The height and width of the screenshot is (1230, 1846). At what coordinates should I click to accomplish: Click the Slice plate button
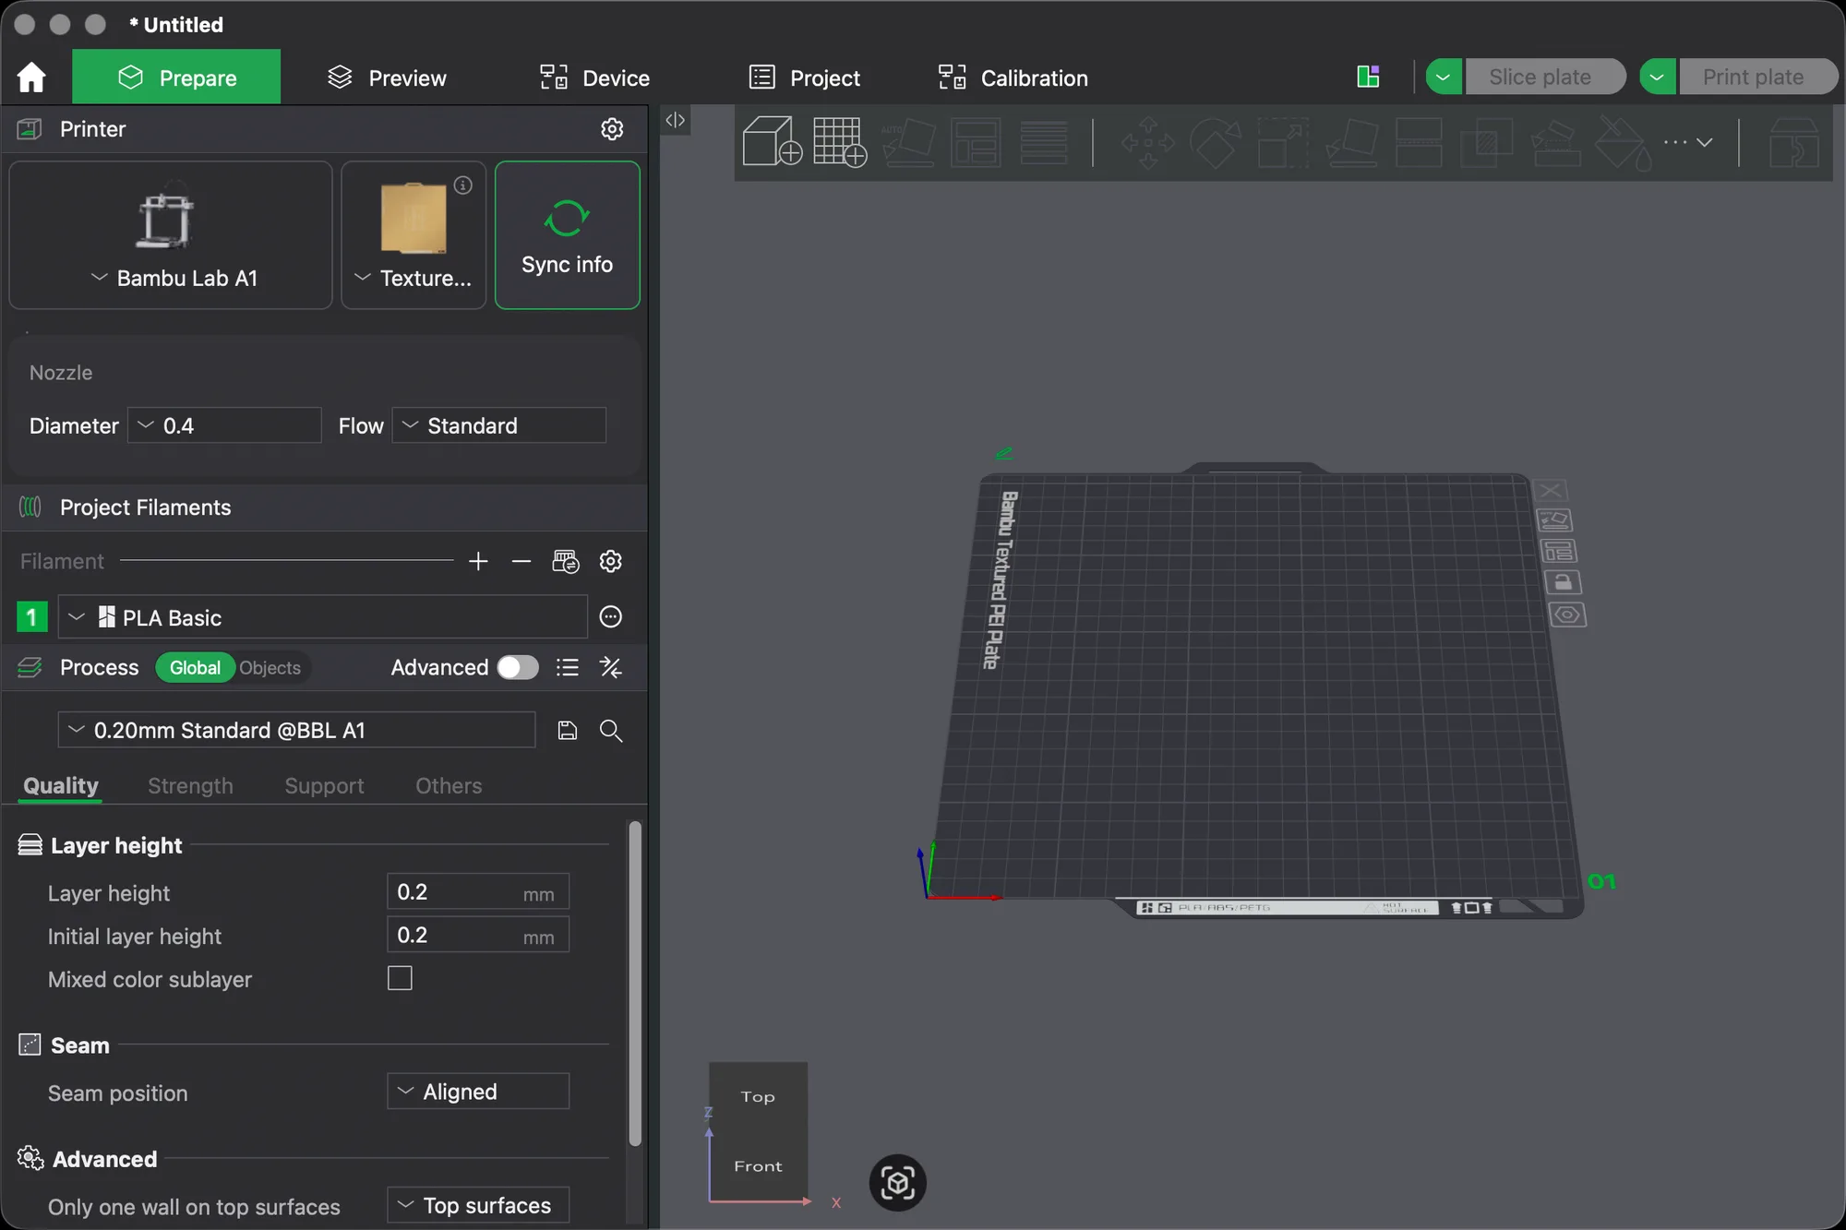coord(1544,77)
